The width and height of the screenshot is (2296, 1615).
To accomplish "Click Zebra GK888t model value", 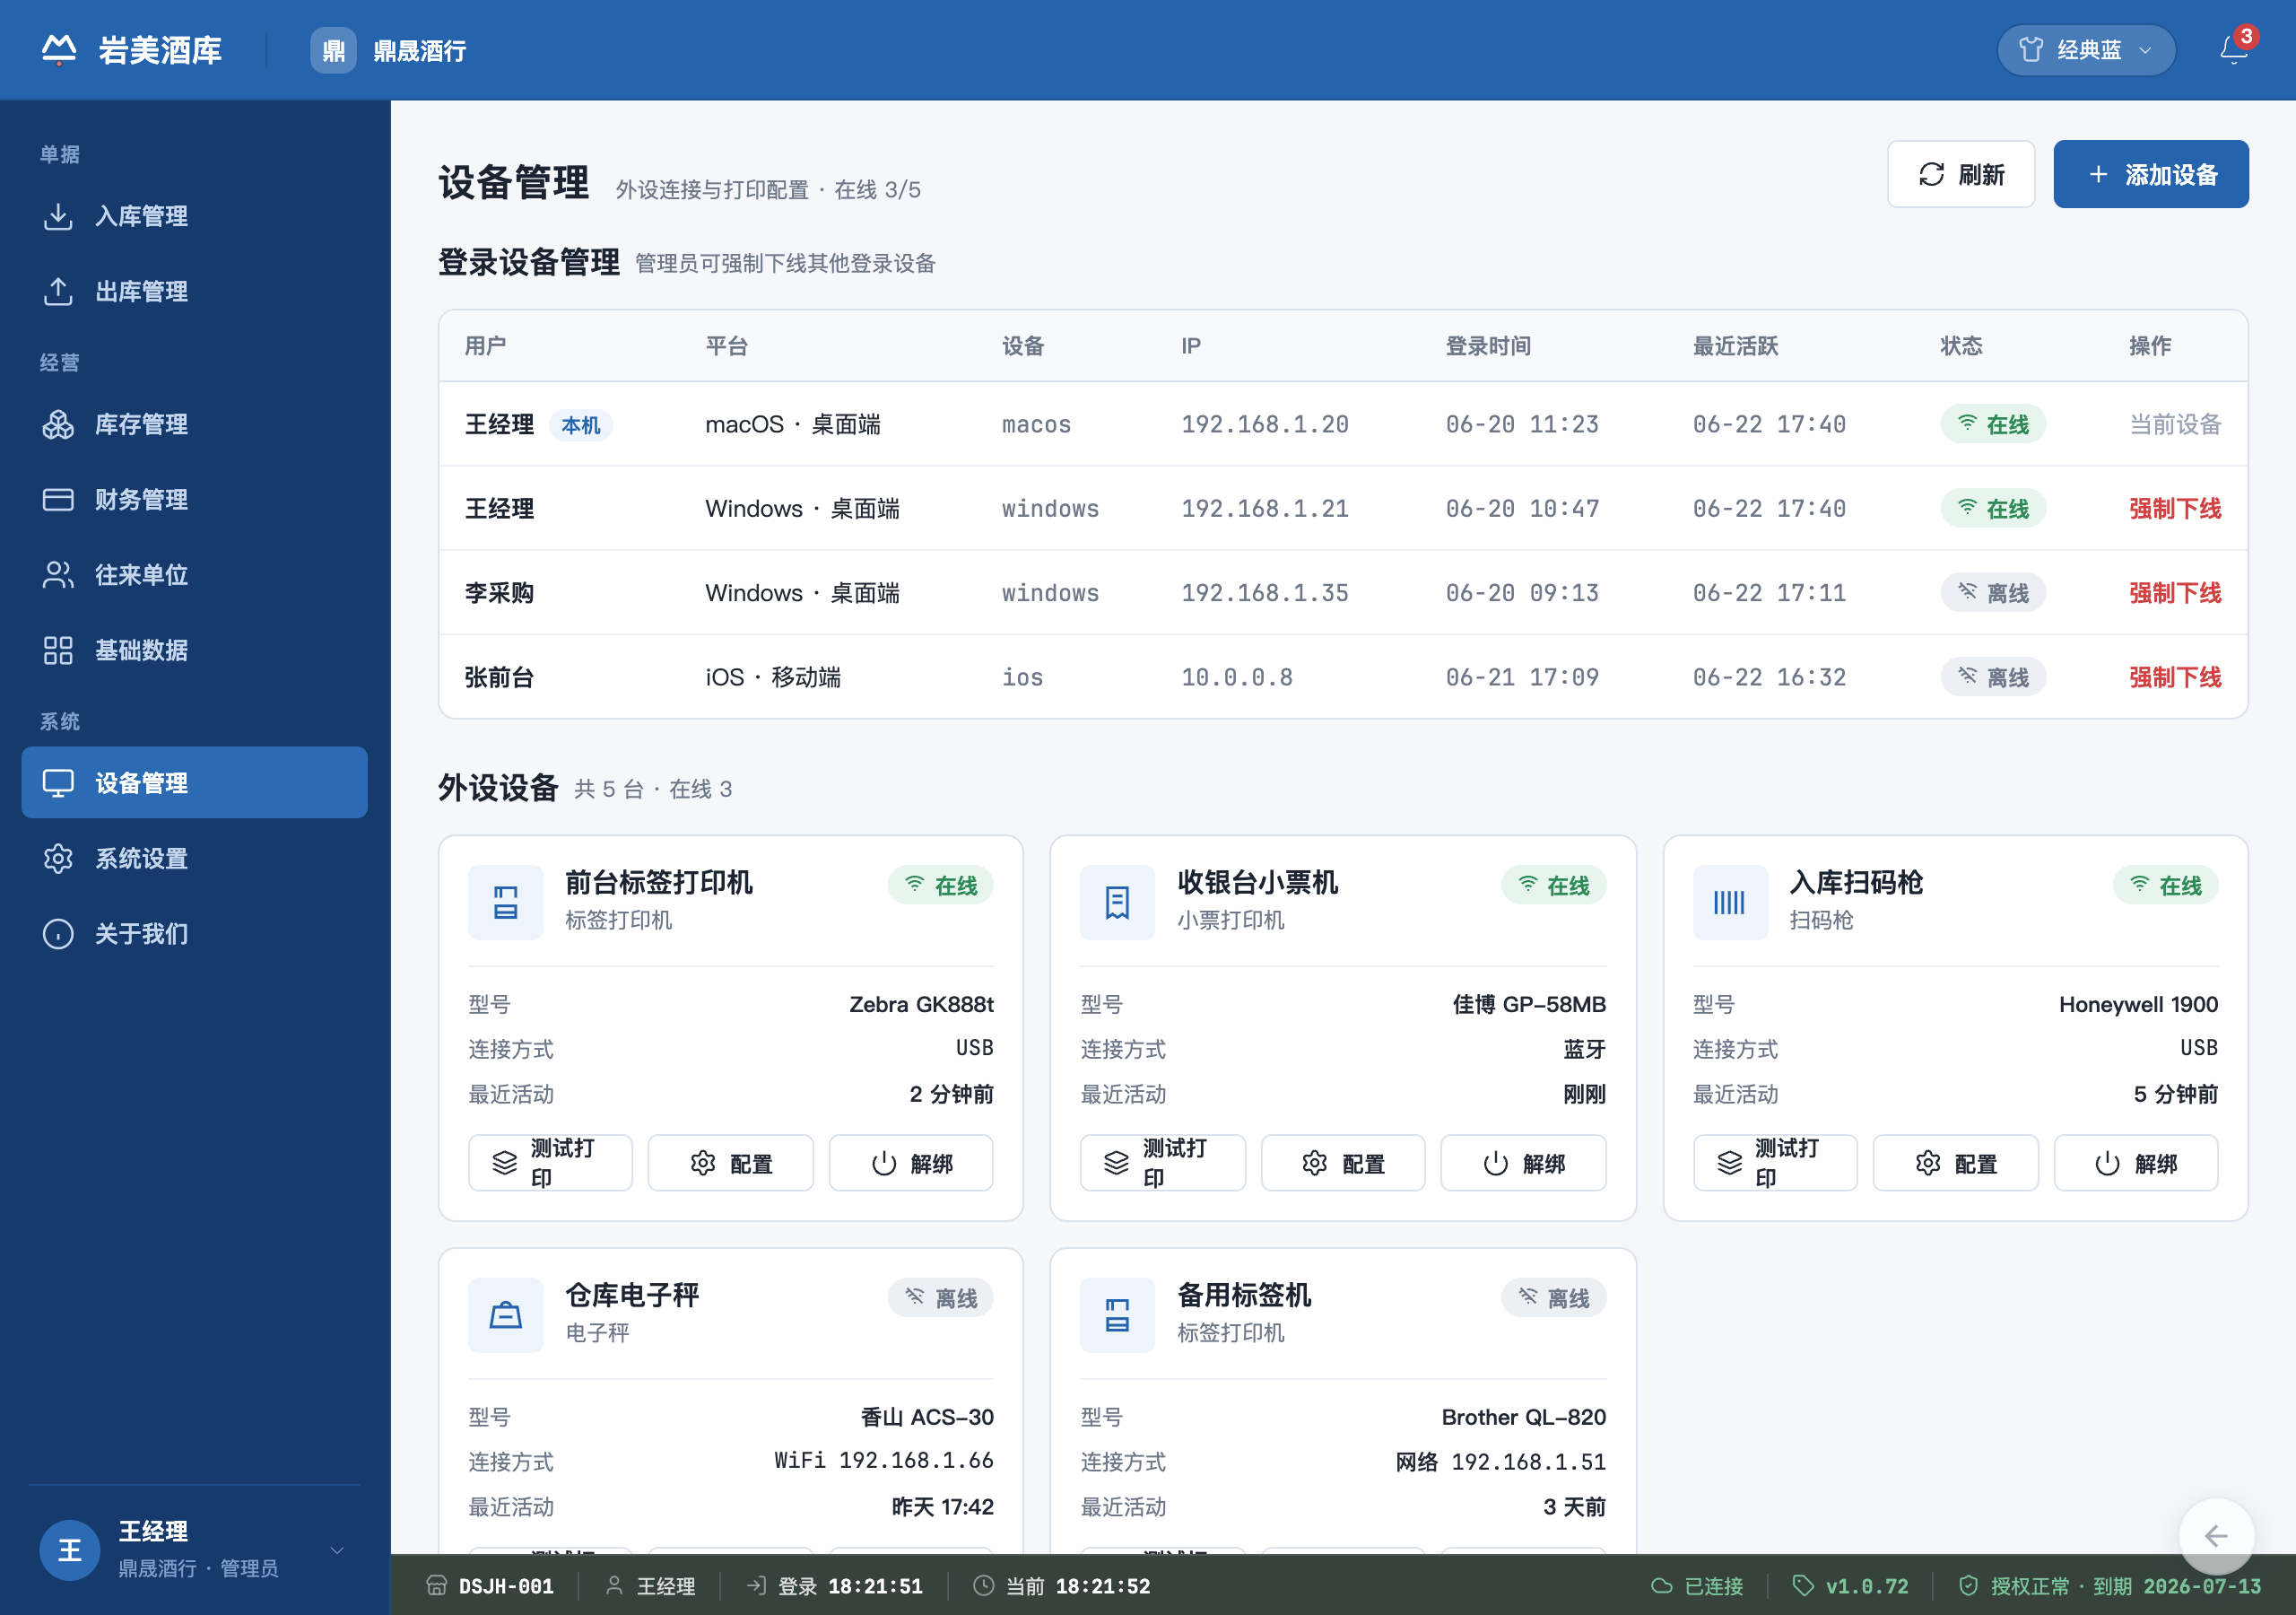I will click(921, 1005).
